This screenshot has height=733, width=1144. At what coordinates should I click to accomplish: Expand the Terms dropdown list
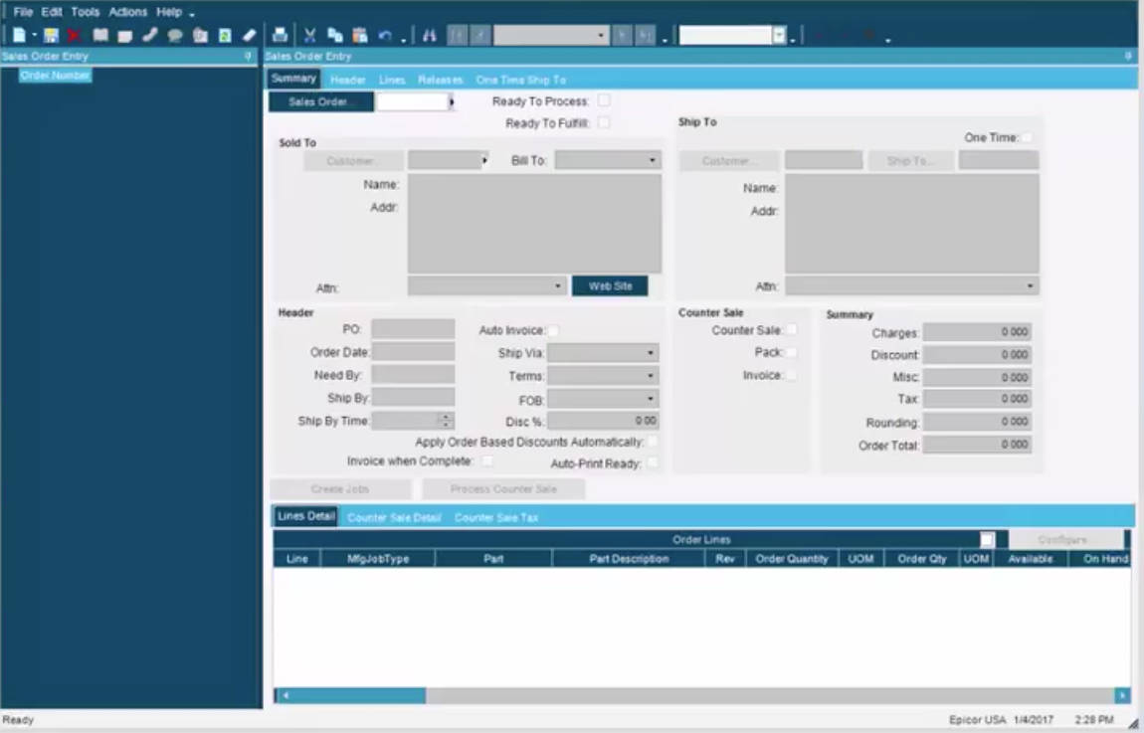653,375
